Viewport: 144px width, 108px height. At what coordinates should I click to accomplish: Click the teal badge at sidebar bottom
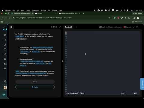point(4,95)
